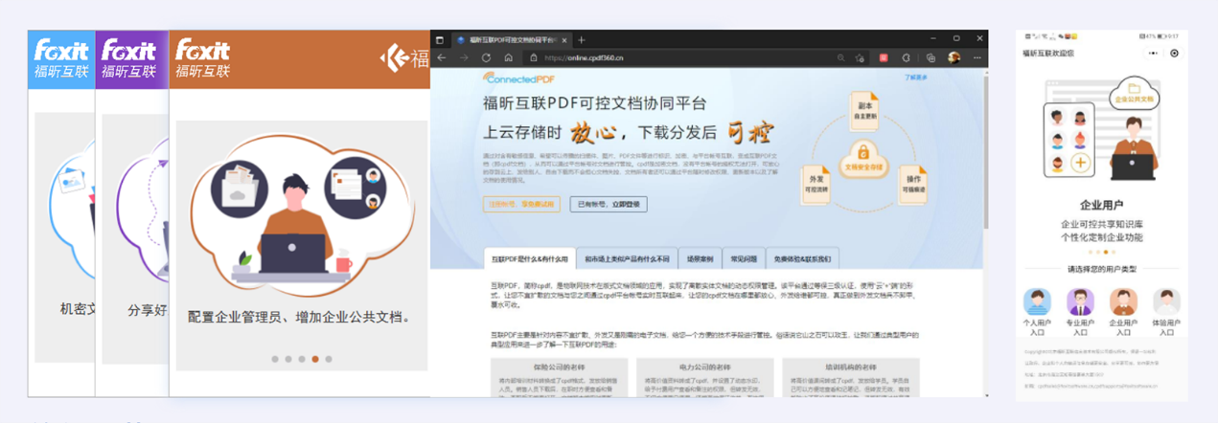Reload the page in the browser
This screenshot has height=423, width=1218.
[x=486, y=57]
